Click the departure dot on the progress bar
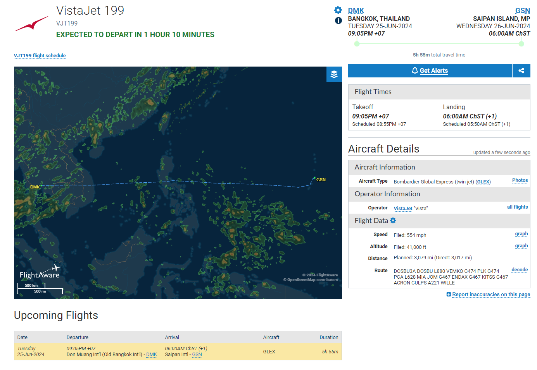 [357, 44]
